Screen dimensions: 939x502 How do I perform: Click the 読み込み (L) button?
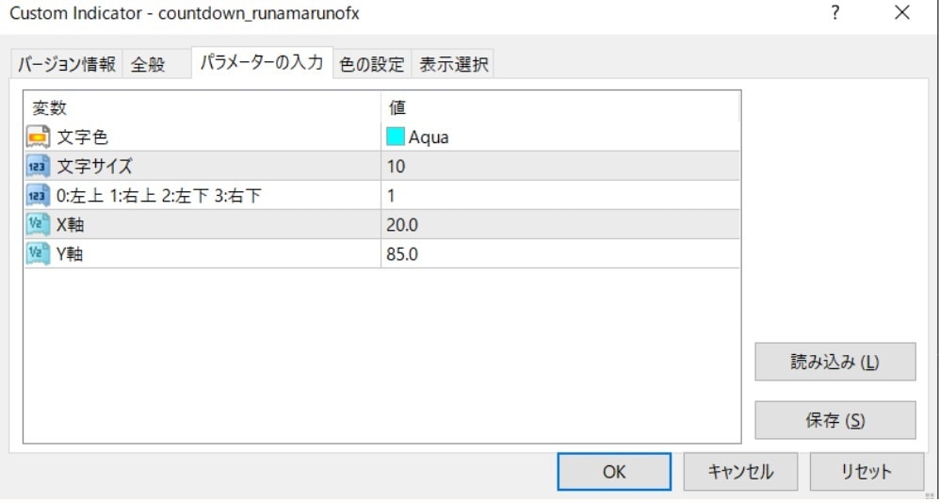point(834,362)
